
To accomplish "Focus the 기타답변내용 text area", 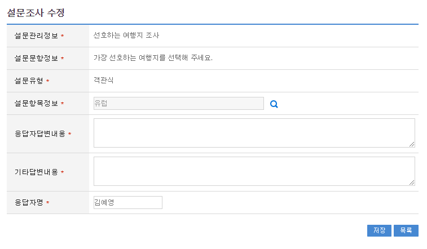I will pyautogui.click(x=254, y=171).
